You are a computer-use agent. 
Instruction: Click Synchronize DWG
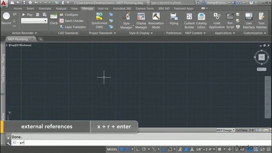point(99,20)
